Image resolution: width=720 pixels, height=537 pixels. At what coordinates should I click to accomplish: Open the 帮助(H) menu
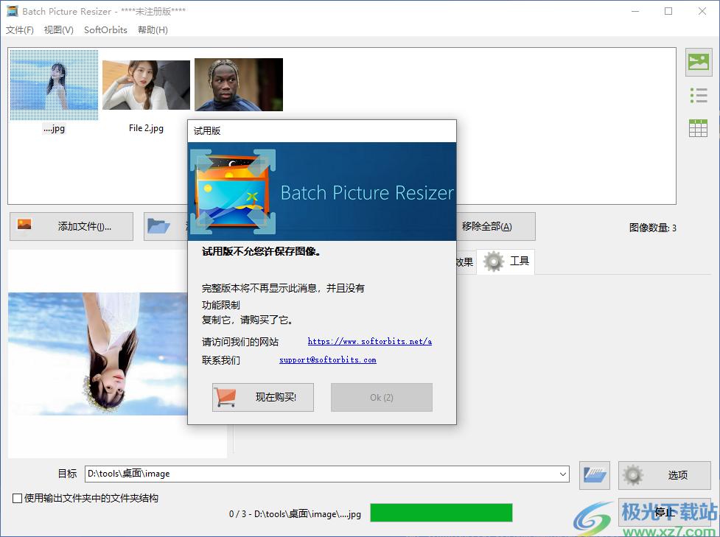click(153, 30)
